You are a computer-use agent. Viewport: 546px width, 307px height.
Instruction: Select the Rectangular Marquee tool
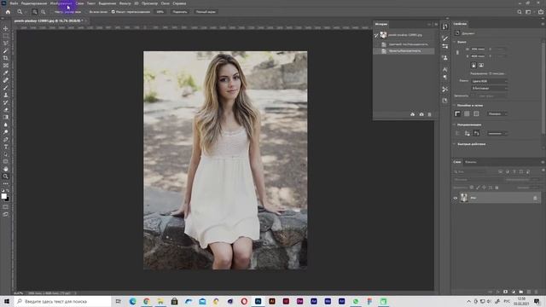[x=6, y=36]
